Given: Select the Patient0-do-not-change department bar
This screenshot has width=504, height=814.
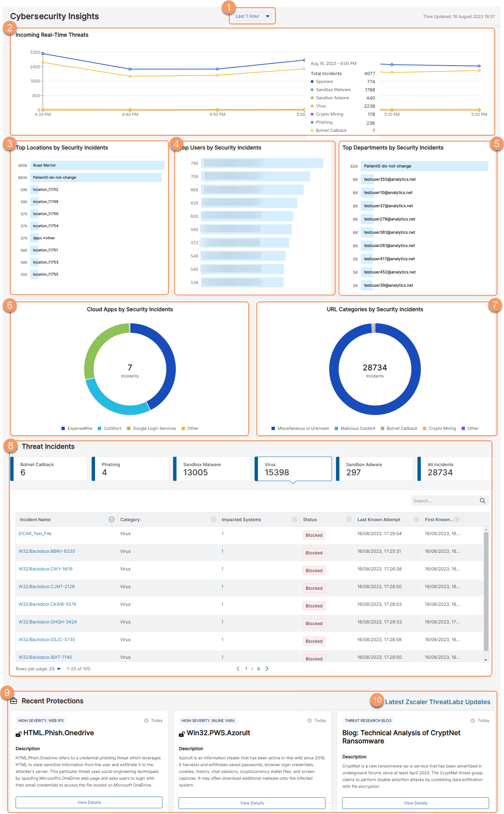Looking at the screenshot, I should tap(424, 166).
